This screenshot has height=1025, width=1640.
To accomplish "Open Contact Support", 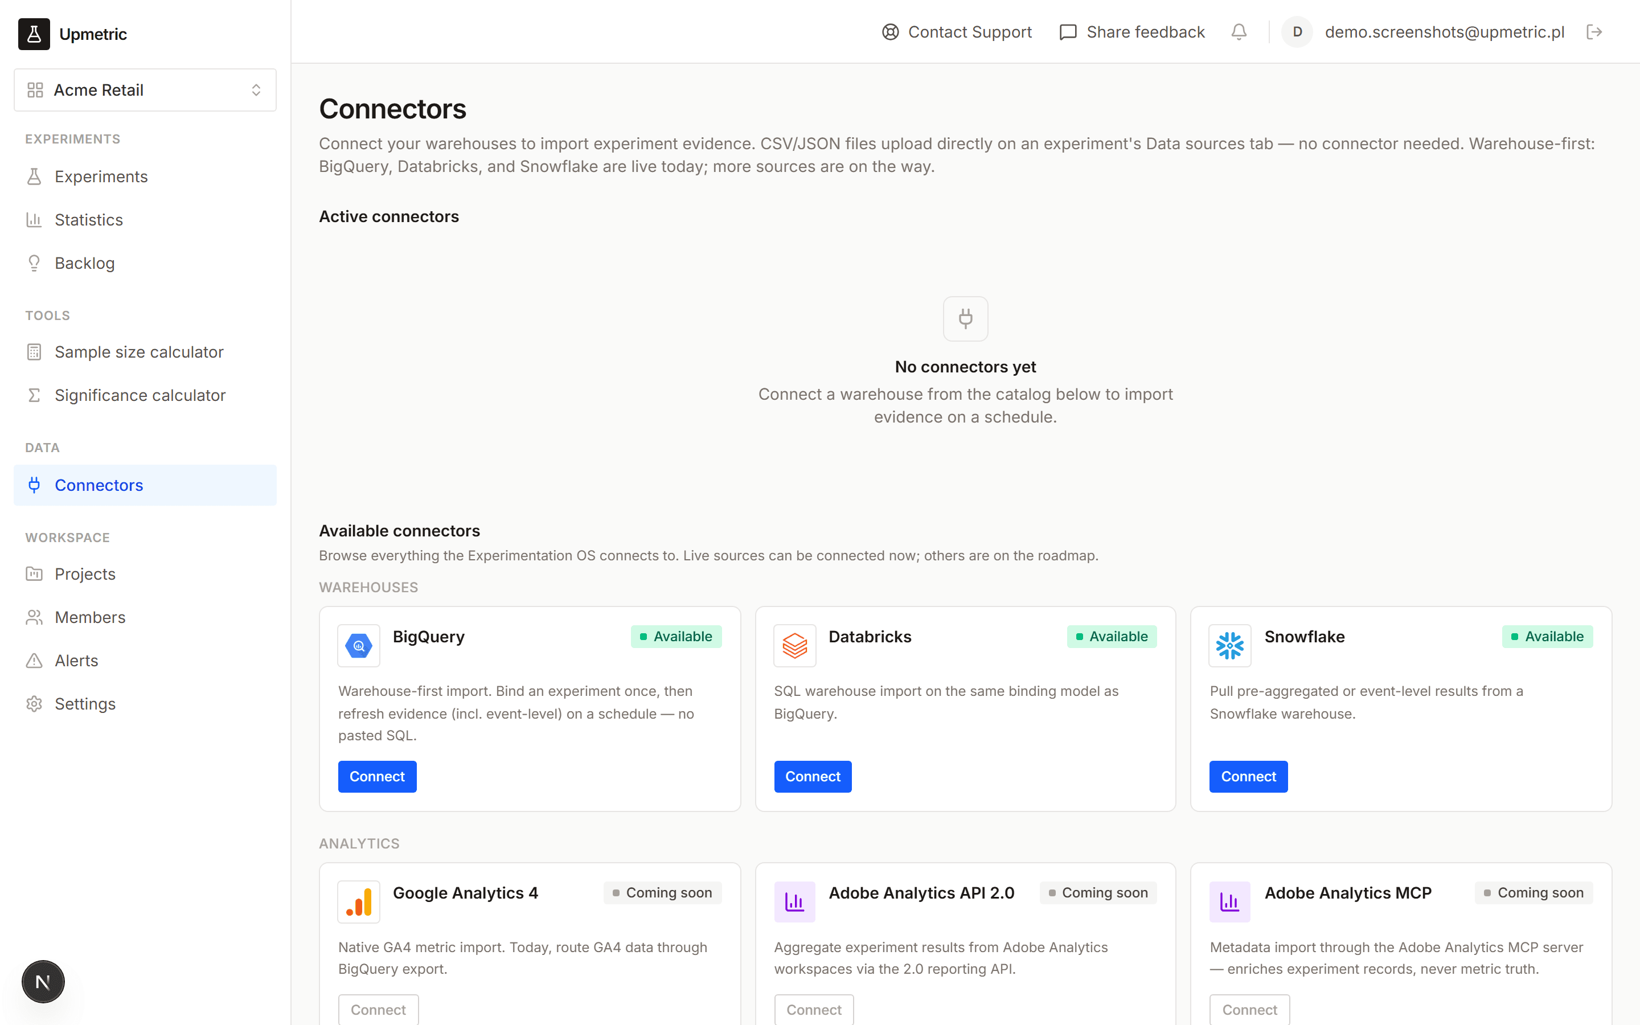I will [957, 32].
